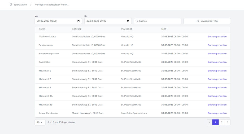The image size is (244, 134).
Task: Click the STANDORT column header
Action: click(x=127, y=29)
